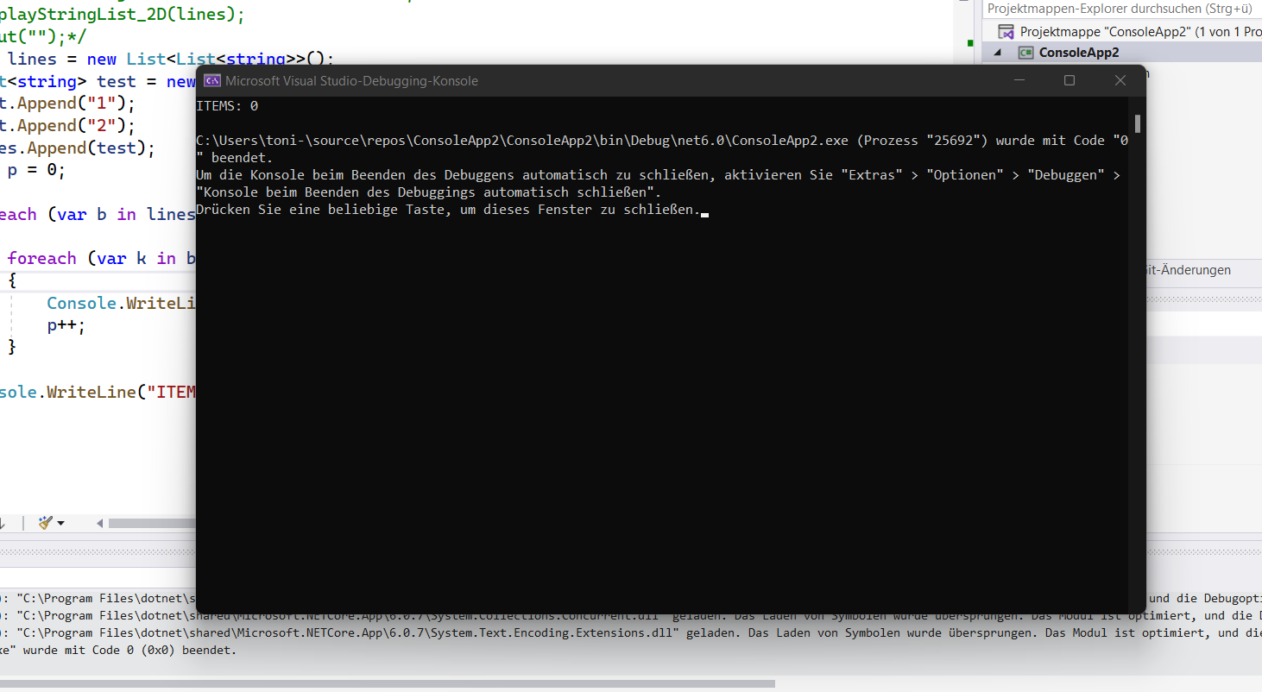
Task: Click the console window's vertical scrollbar thumb
Action: [x=1137, y=123]
